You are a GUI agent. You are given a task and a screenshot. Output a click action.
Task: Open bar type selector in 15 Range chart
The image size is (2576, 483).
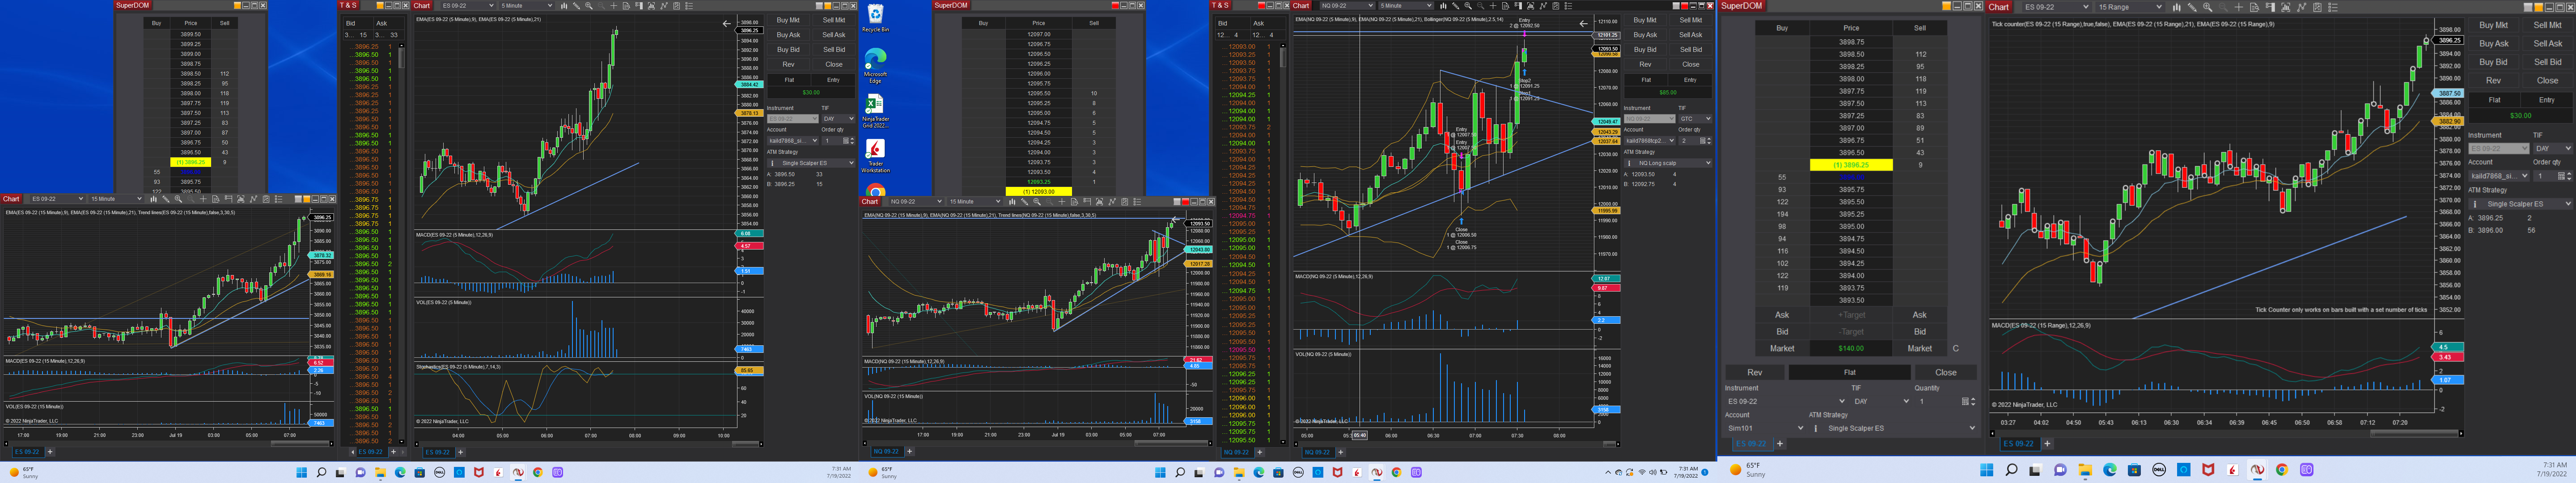pos(2177,7)
